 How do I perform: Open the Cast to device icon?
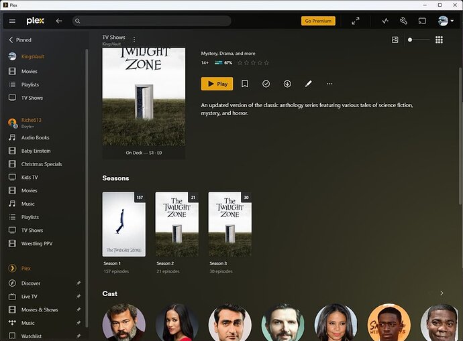coord(422,21)
